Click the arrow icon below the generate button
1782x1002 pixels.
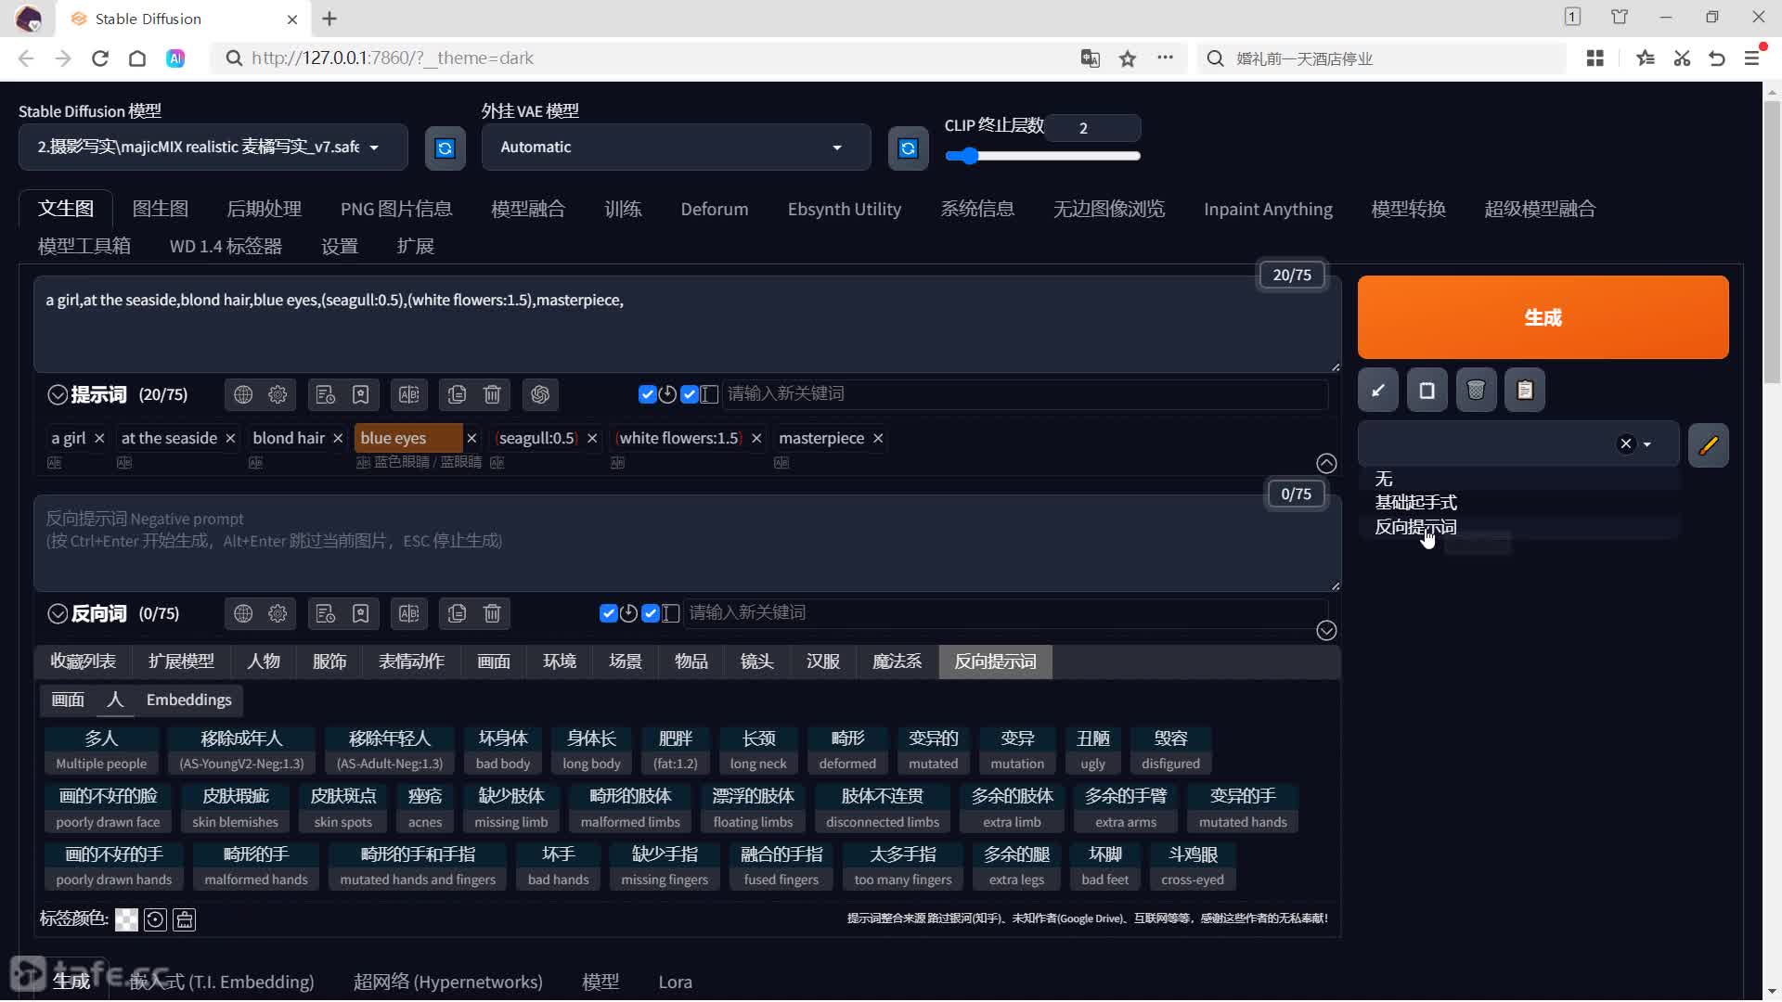1378,391
